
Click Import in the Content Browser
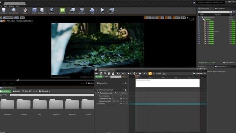(x=16, y=91)
